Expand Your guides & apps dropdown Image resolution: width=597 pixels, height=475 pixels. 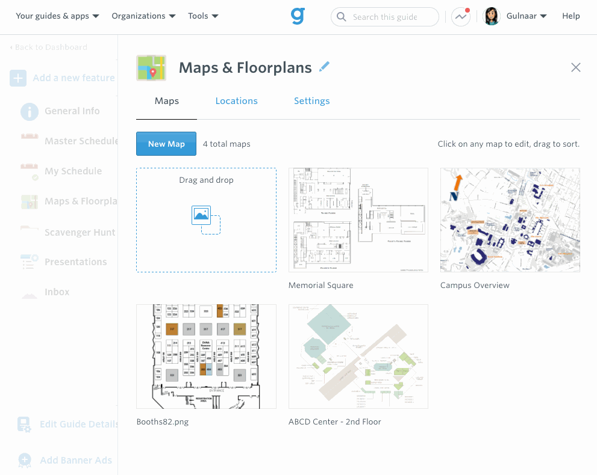tap(57, 16)
